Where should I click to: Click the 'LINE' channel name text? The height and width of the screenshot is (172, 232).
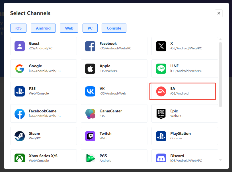click(x=174, y=66)
